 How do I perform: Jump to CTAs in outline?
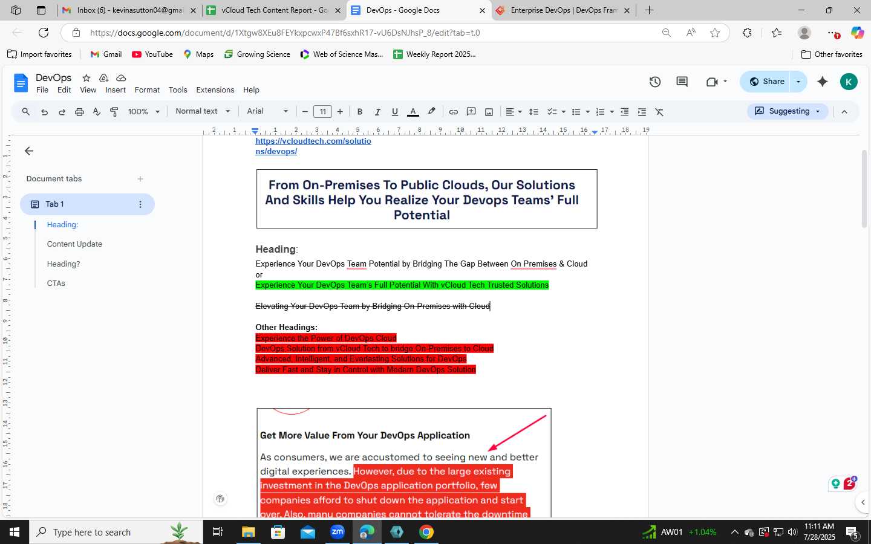coord(56,283)
